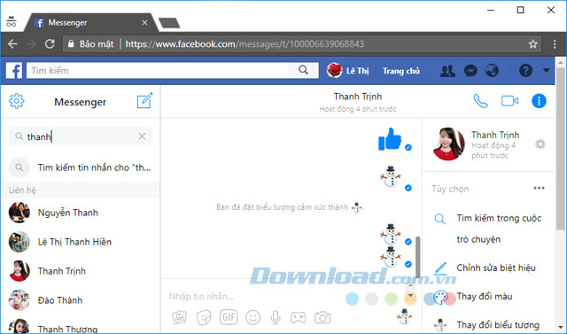
Task: Open Chrome menu three dots
Action: (x=555, y=44)
